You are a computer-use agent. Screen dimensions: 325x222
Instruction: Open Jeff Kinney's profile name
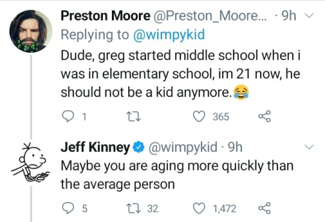95,147
